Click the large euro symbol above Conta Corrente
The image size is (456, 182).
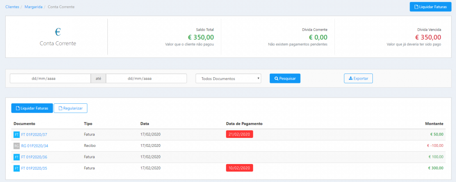click(x=58, y=32)
